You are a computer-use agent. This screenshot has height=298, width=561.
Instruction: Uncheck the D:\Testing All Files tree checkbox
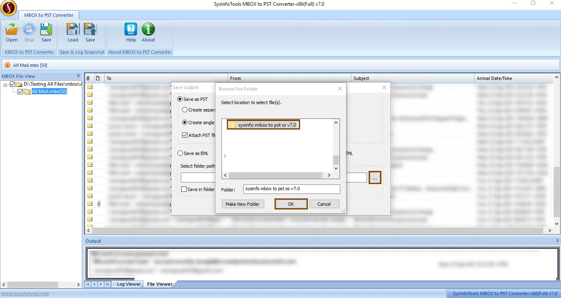[x=12, y=84]
